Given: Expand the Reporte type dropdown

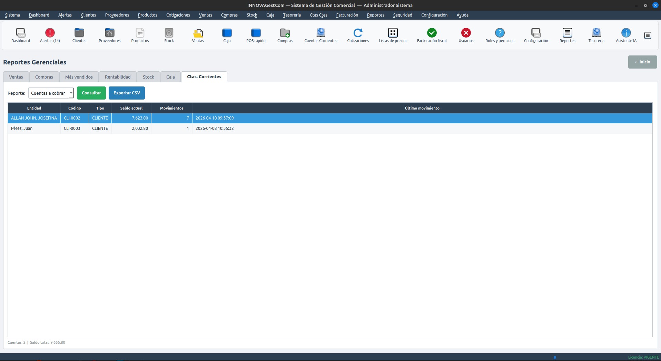Looking at the screenshot, I should [51, 93].
